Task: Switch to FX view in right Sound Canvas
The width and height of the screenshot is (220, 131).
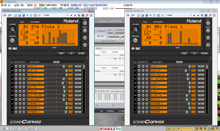Action: click(195, 54)
